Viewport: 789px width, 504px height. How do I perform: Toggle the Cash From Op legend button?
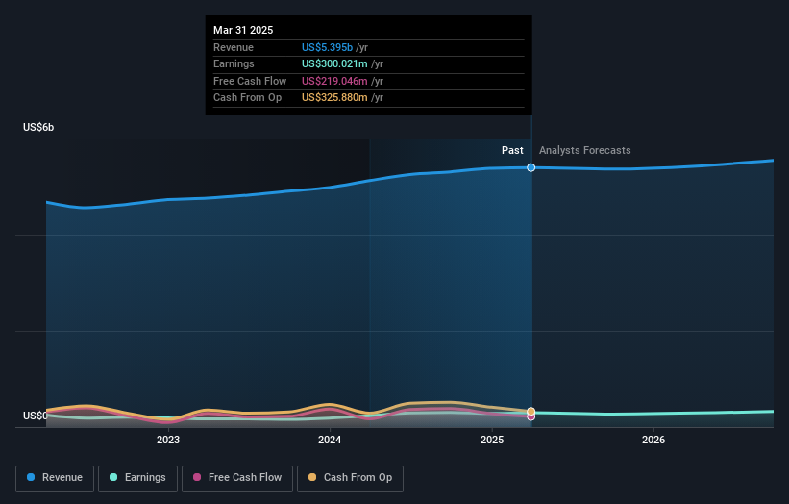tap(350, 478)
